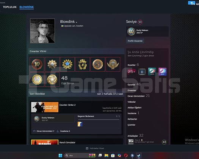This screenshot has height=159, width=199.
Task: Click the friend level 43 badge
Action: tap(164, 142)
